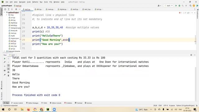Open Project panel options gear
Image resolution: width=199 pixels, height=112 pixels.
point(16,9)
